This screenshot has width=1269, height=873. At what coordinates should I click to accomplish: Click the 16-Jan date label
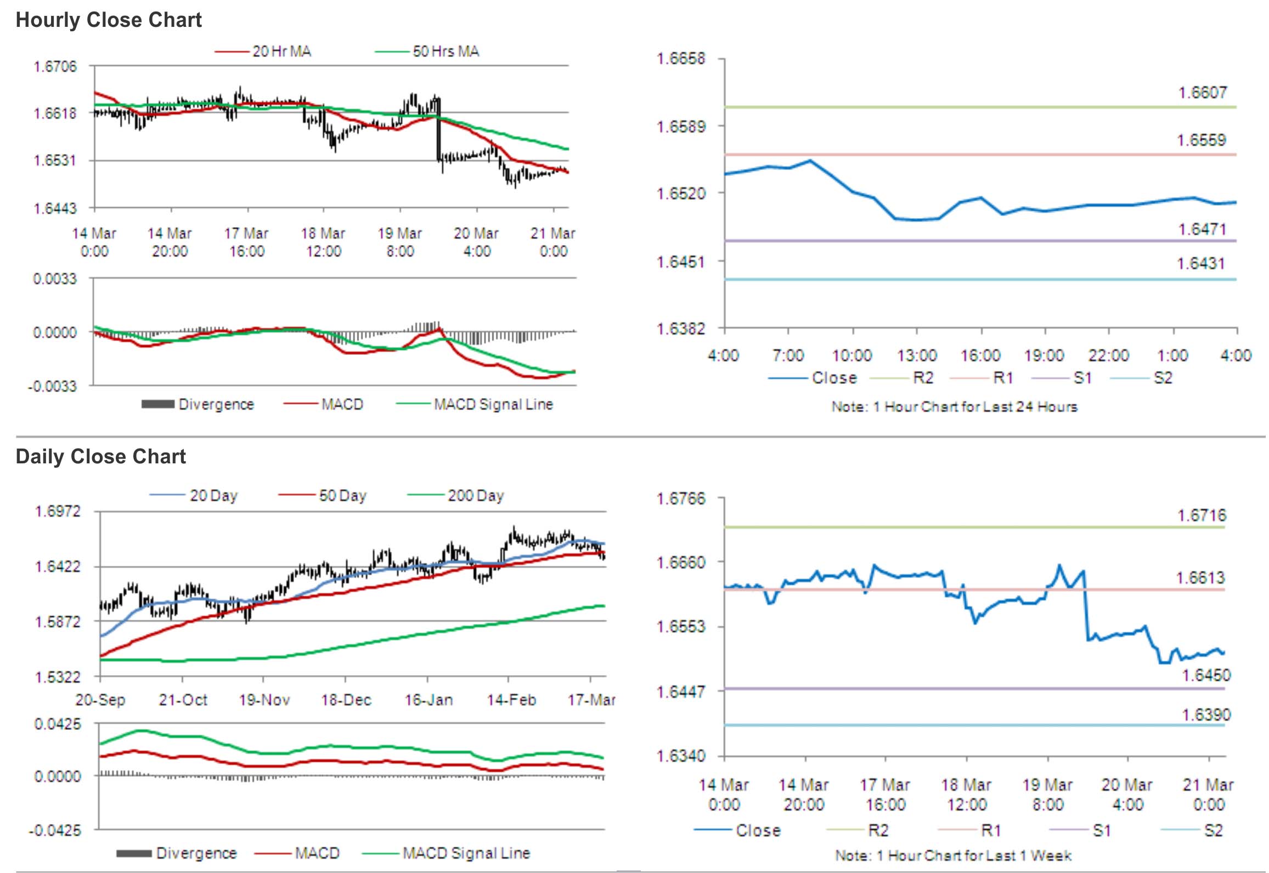coord(428,700)
